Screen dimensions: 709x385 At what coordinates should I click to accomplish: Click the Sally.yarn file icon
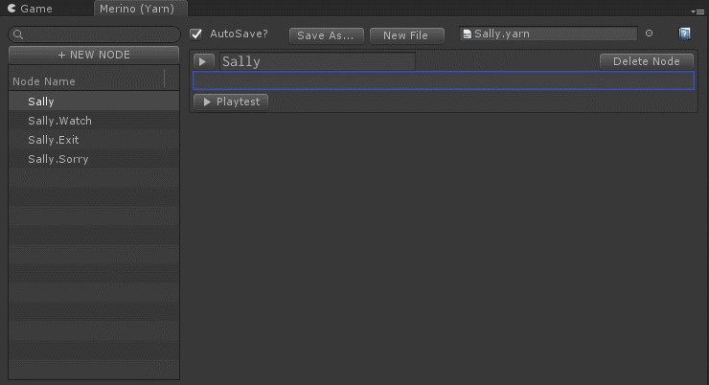click(468, 34)
